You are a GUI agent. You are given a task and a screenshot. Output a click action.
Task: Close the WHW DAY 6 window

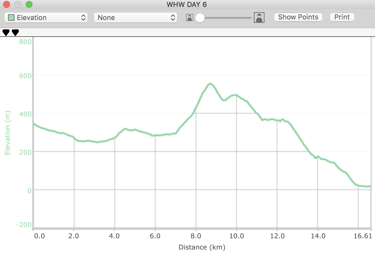click(7, 4)
